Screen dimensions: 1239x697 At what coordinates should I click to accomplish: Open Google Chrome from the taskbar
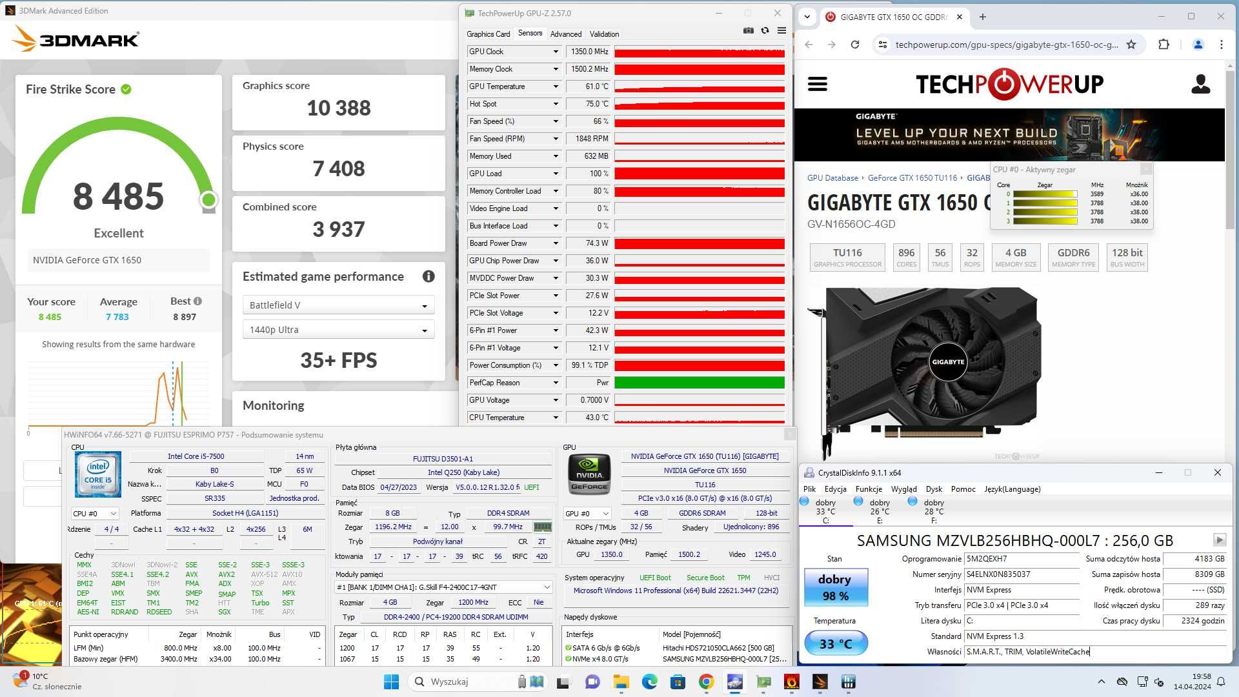click(706, 682)
